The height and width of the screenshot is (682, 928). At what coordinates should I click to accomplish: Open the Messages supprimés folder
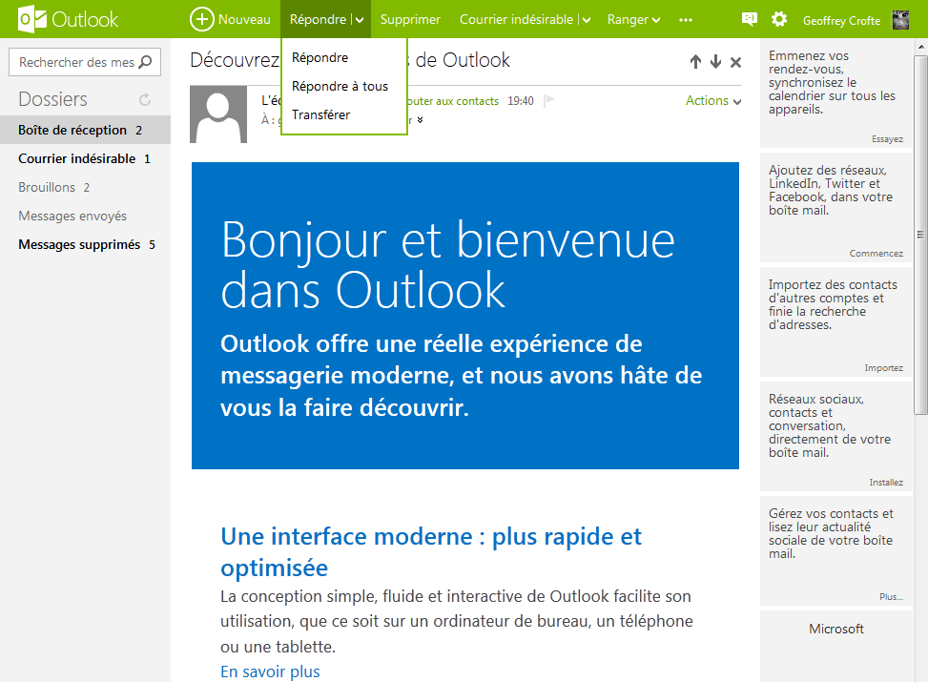[85, 244]
